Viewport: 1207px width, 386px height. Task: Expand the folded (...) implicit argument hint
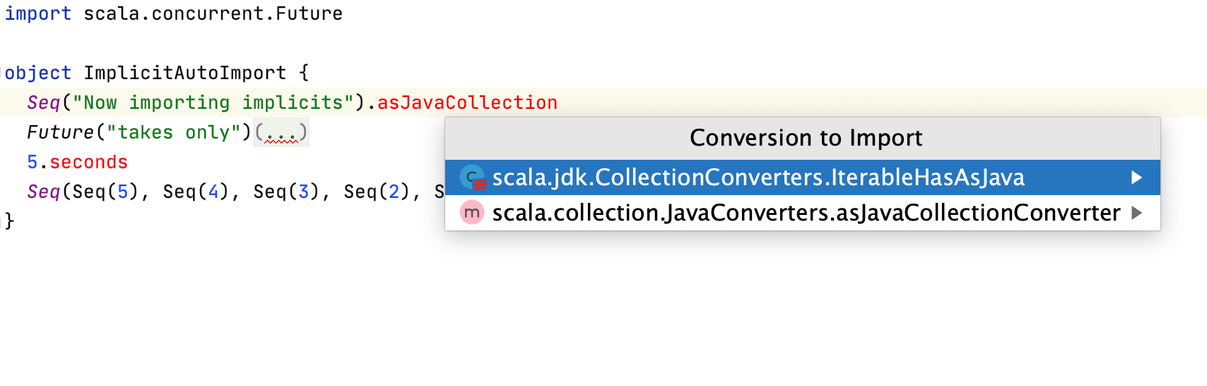281,132
